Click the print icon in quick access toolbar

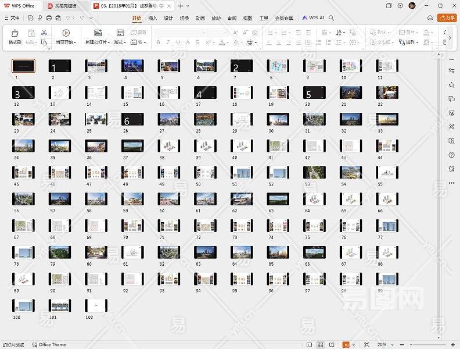[x=49, y=18]
